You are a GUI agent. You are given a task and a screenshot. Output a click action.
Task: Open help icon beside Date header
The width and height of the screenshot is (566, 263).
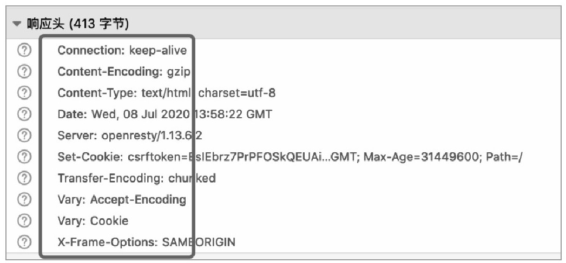point(24,114)
